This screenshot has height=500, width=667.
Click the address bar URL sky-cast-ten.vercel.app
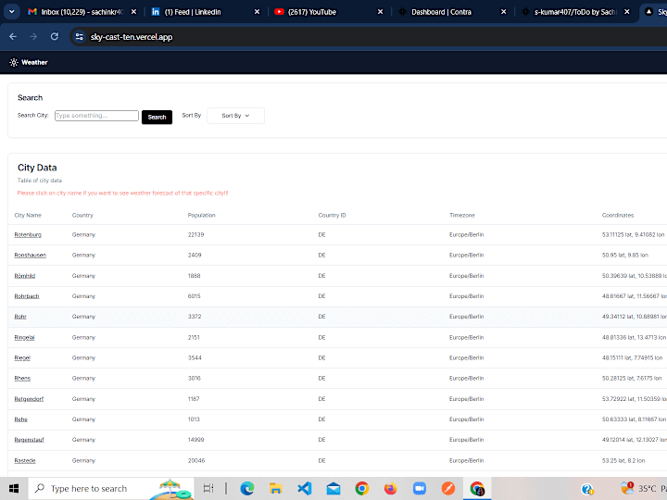click(132, 37)
